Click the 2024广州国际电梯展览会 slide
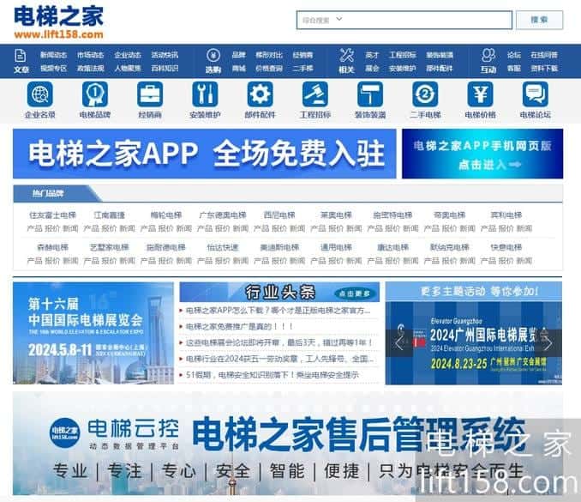This screenshot has height=502, width=581. point(474,343)
